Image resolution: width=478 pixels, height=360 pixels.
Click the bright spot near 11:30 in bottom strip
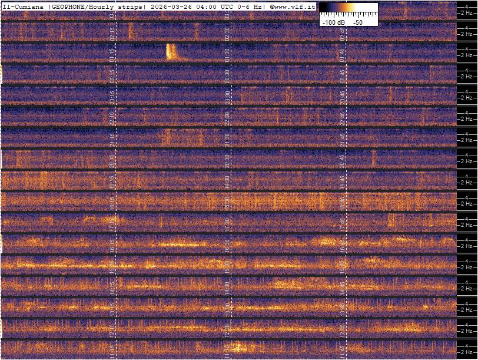click(x=237, y=348)
